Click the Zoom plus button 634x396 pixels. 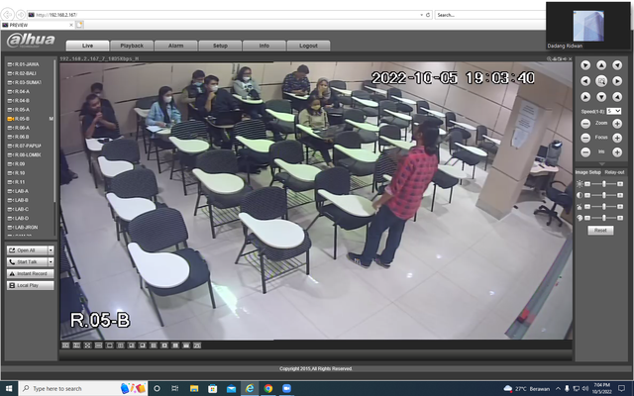(617, 124)
